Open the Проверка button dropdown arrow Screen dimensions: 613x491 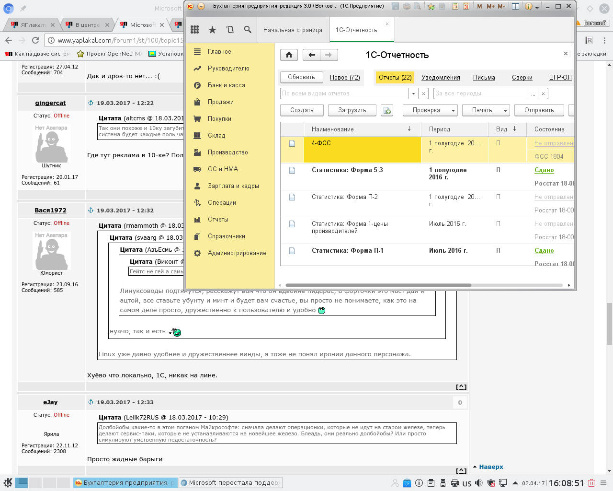coord(453,111)
